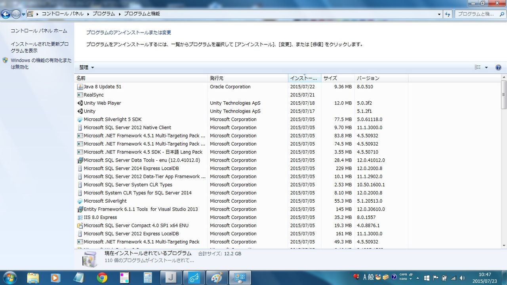Expand breadcrumb arrow after コントロール パネル
This screenshot has height=285, width=507.
point(88,14)
